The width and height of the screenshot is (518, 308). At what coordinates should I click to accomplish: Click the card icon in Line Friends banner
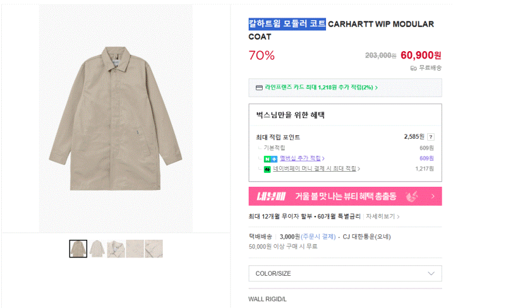coord(258,88)
